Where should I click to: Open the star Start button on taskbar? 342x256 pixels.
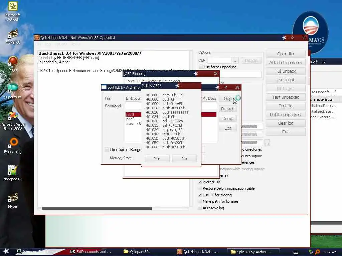(6, 251)
